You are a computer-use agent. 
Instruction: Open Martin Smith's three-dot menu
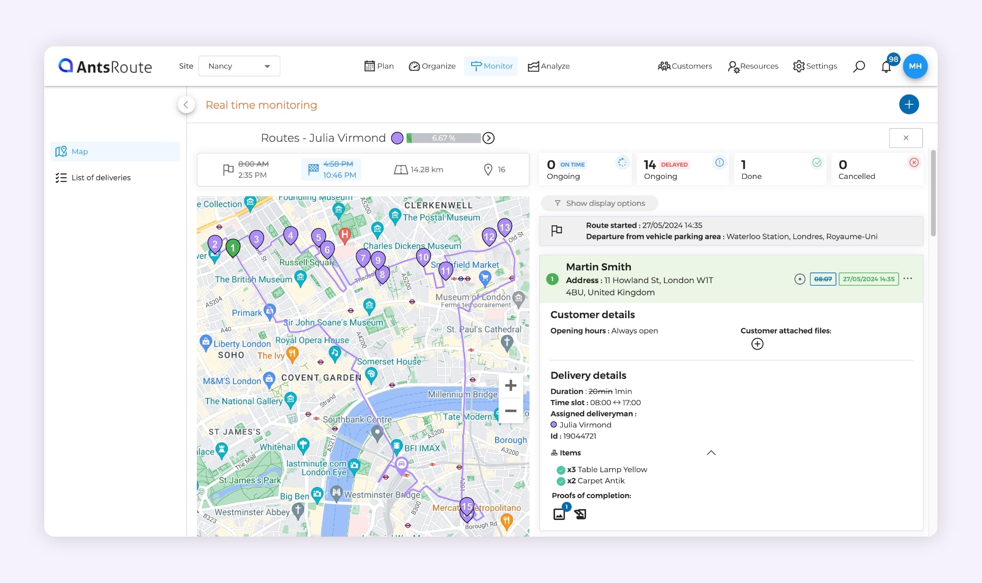(x=908, y=279)
